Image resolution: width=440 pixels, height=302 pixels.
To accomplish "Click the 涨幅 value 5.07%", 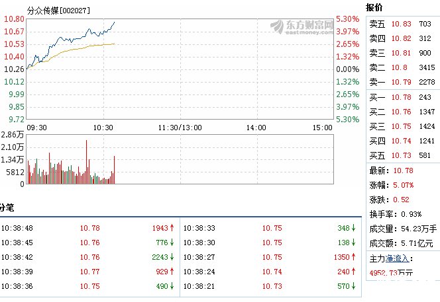I will (x=404, y=185).
